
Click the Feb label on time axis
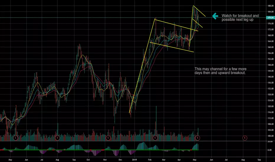(x=150, y=160)
